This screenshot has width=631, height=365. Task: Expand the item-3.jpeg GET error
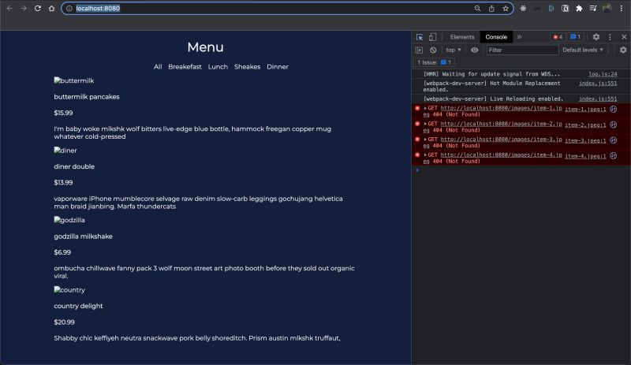425,140
